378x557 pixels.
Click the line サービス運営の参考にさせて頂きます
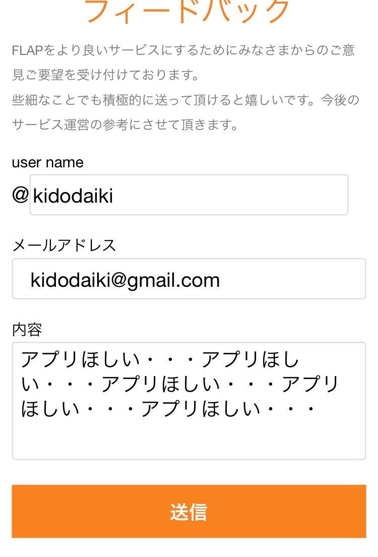(125, 125)
